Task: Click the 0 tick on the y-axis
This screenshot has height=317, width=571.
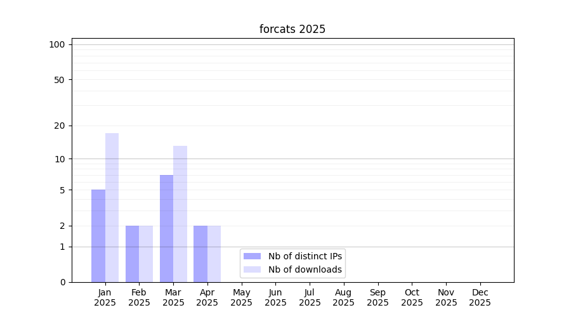Action: (x=62, y=282)
